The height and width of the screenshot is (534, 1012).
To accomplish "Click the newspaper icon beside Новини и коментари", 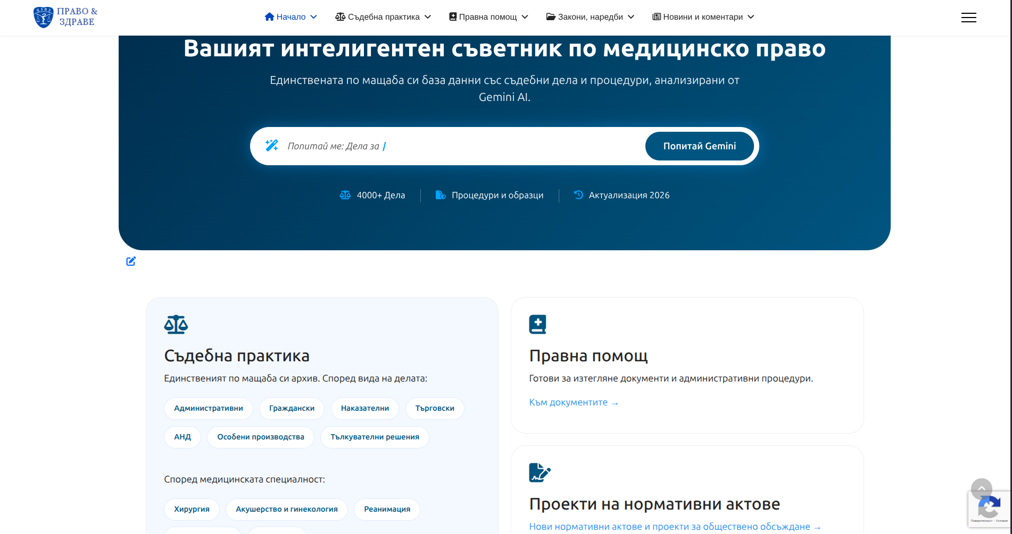I will [657, 16].
